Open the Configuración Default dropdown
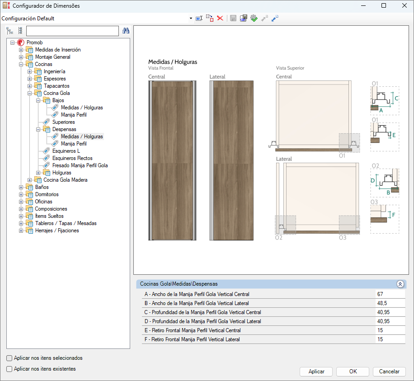 click(x=191, y=19)
